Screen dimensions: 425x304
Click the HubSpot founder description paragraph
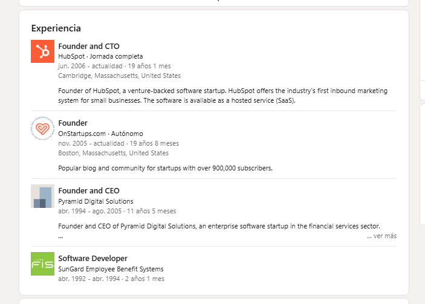click(223, 95)
